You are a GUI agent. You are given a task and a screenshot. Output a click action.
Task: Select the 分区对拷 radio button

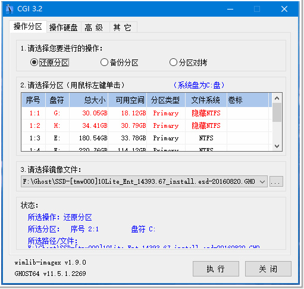(x=188, y=62)
